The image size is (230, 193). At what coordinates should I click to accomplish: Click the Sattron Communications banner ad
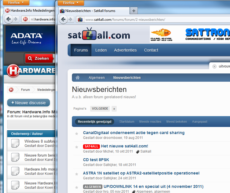[190, 34]
